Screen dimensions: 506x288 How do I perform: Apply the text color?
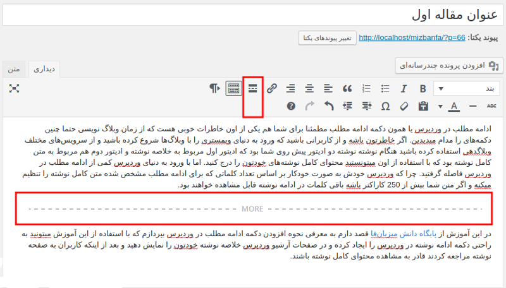(x=454, y=106)
